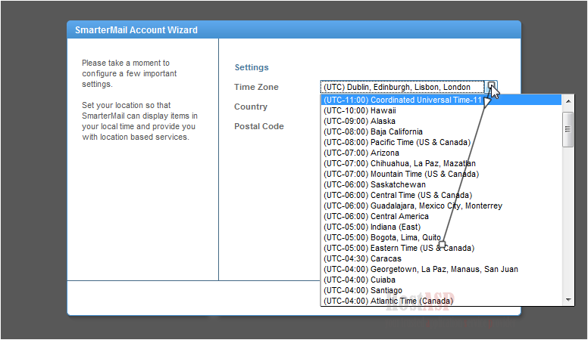Click the Time Zone dropdown arrow button
The height and width of the screenshot is (340, 588).
[x=492, y=87]
